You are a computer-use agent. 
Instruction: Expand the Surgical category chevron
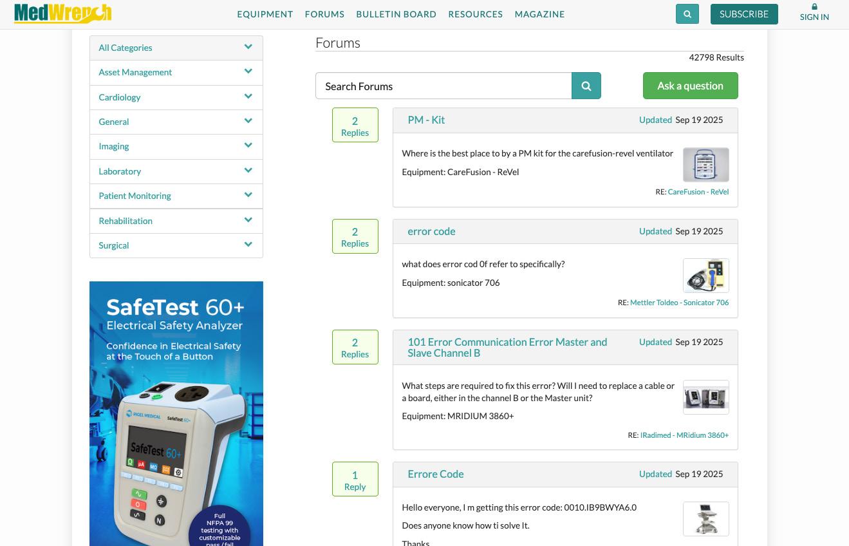(248, 245)
